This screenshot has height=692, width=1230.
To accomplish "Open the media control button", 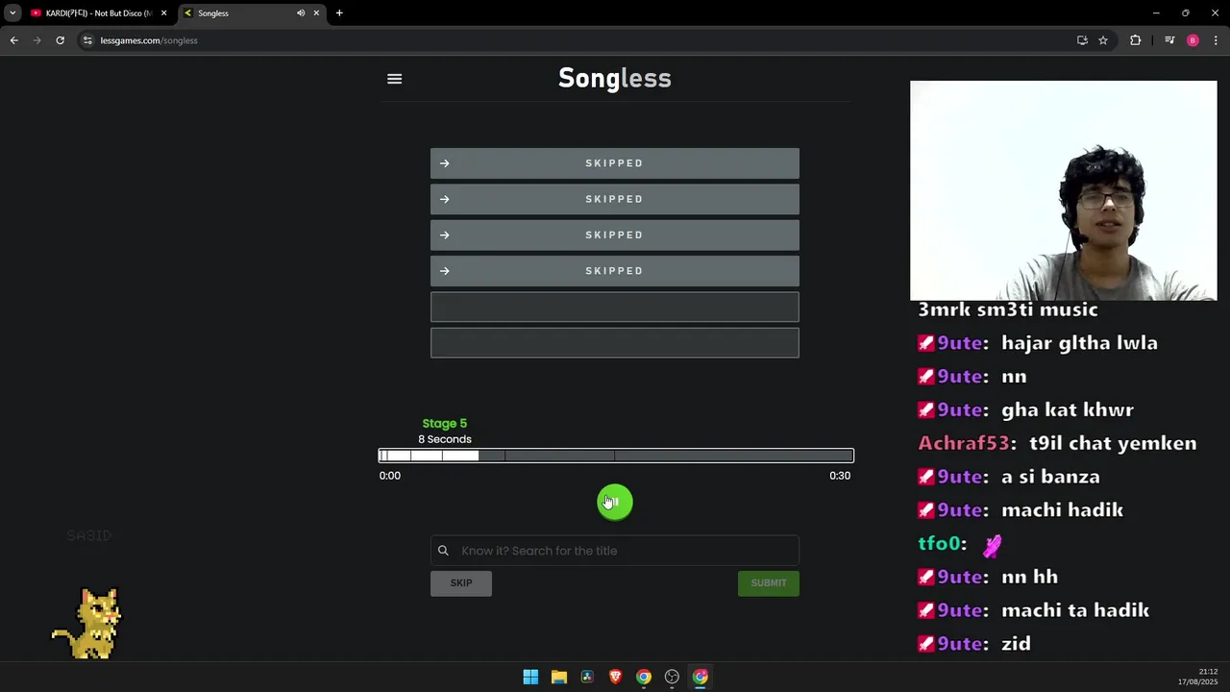I will point(1169,40).
